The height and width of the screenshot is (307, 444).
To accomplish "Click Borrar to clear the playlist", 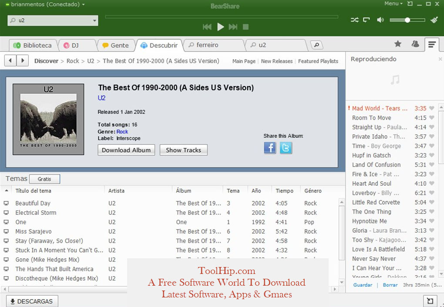I will (x=390, y=285).
